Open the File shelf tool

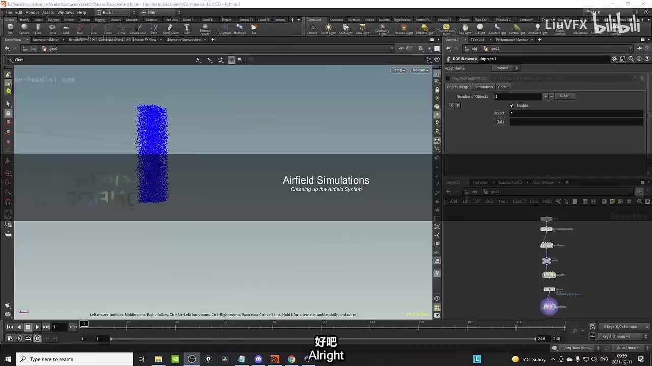coord(254,29)
